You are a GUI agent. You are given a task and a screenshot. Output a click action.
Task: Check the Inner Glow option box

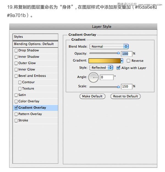tap(16, 70)
